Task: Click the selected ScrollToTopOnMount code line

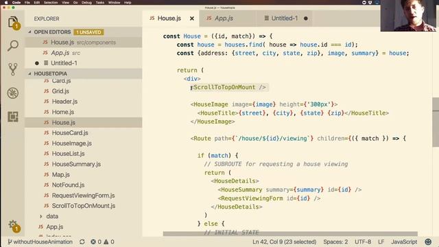Action: (x=229, y=87)
